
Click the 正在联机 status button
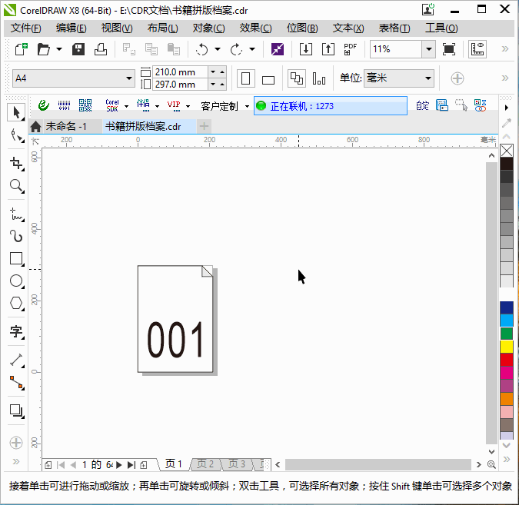[331, 106]
